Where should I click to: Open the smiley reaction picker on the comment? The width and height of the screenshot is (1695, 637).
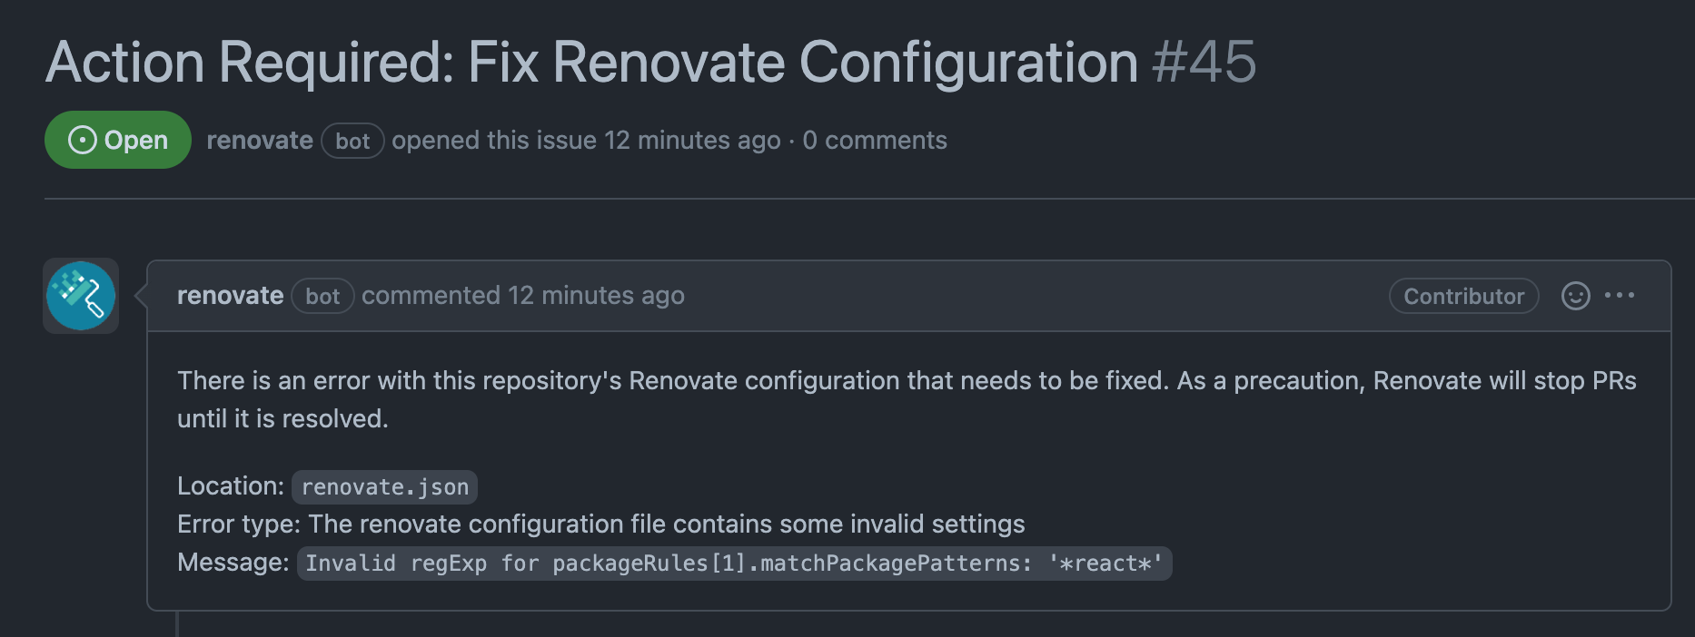click(1576, 295)
